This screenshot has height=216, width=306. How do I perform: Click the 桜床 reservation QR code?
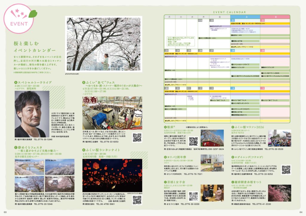click(x=193, y=141)
